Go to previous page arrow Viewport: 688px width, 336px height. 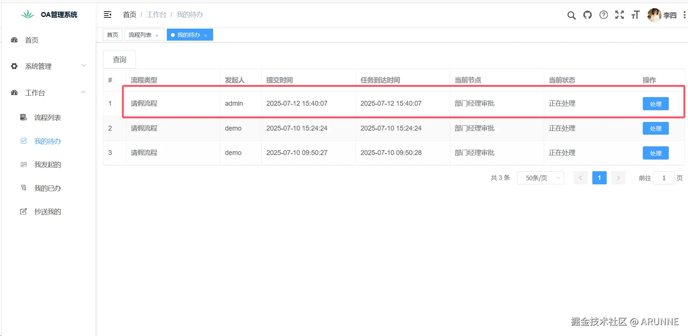(x=581, y=178)
